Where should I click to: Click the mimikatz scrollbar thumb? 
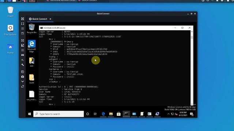[192, 37]
